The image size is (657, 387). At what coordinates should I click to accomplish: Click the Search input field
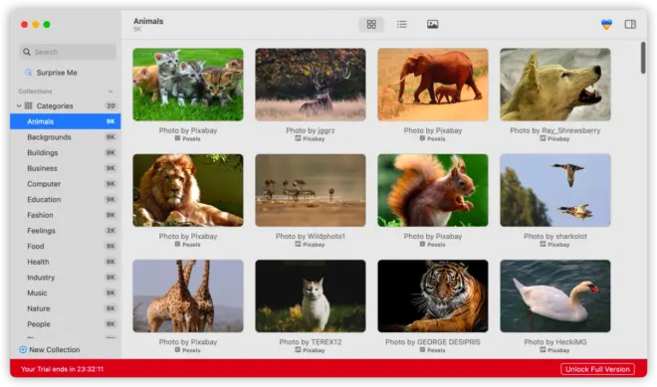click(x=68, y=52)
